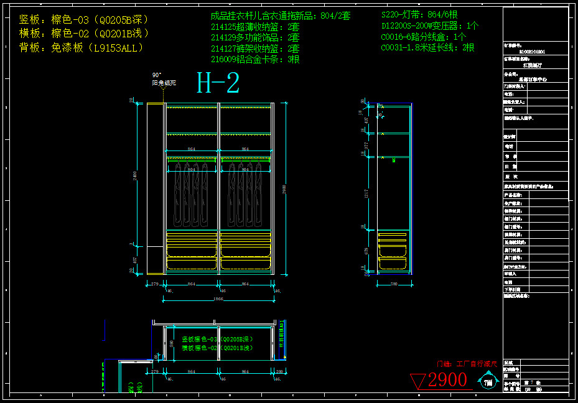This screenshot has height=403, width=578.
Task: Click the green plan view 竖板 label
Action: pos(218,340)
